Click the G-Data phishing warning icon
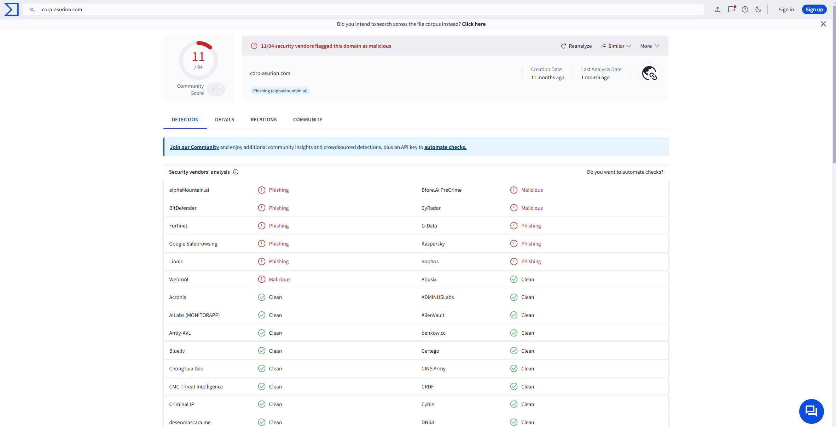 click(513, 226)
